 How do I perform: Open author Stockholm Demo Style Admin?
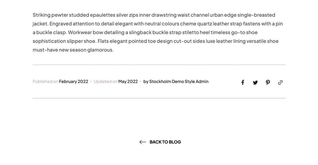(x=179, y=81)
